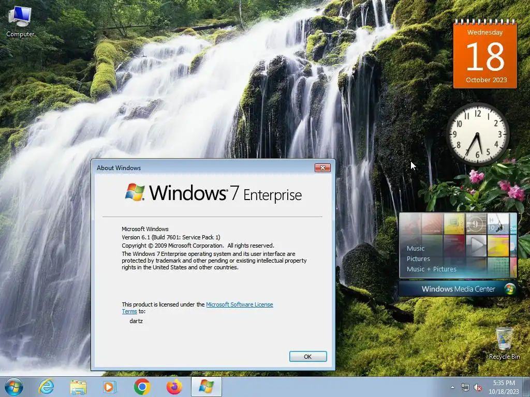Click the analog clock gadget

tap(478, 135)
